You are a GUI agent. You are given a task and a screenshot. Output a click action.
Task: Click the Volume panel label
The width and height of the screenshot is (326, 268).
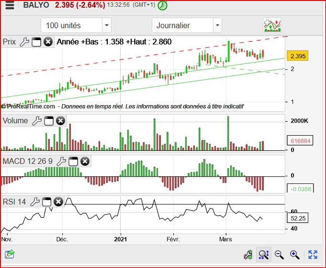[x=15, y=121]
